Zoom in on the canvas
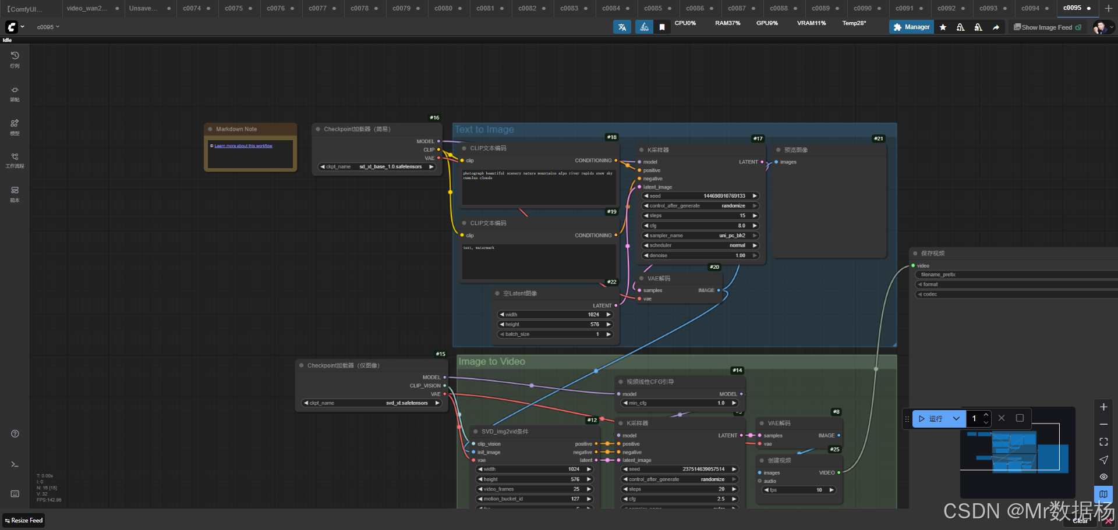 pyautogui.click(x=1103, y=407)
